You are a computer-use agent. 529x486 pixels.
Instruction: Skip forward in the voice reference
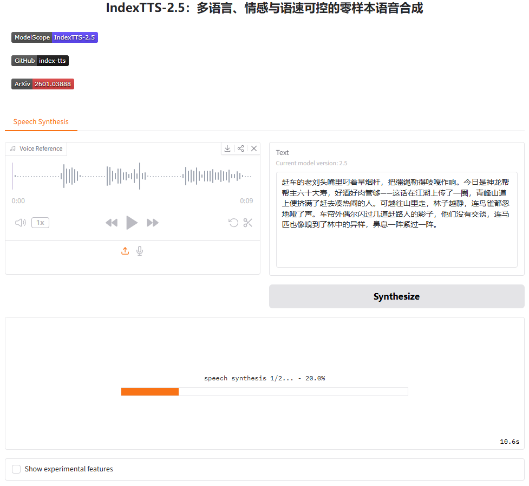(153, 223)
